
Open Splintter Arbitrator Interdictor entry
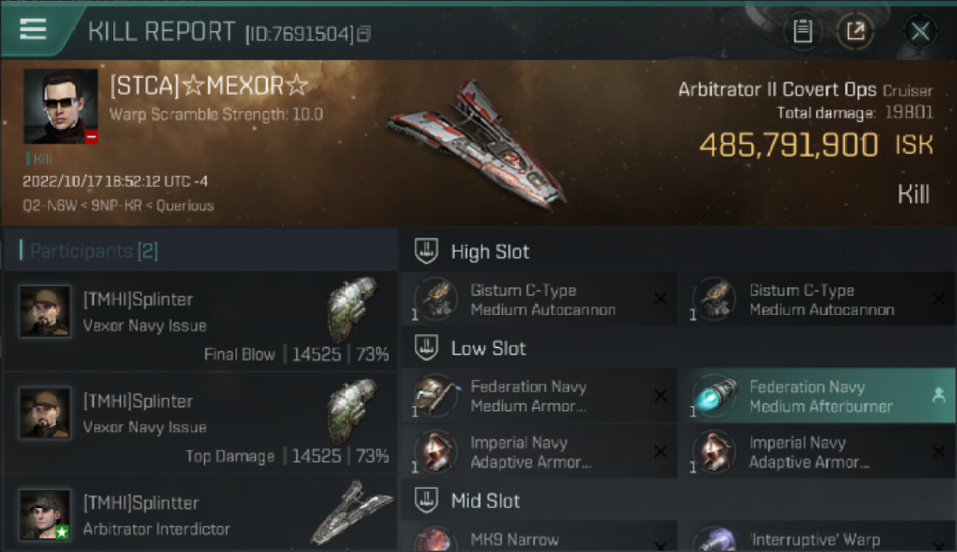(200, 514)
